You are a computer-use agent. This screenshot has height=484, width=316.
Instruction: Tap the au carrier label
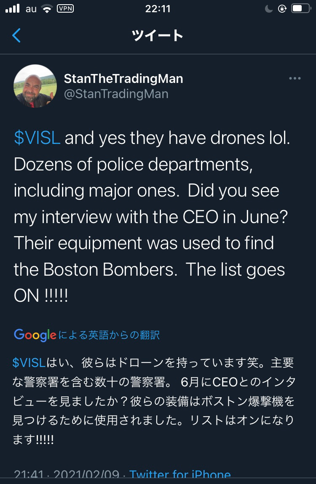30,8
